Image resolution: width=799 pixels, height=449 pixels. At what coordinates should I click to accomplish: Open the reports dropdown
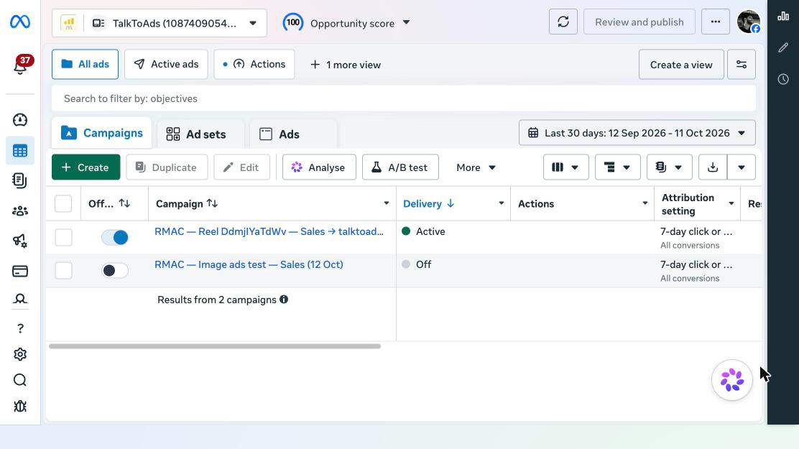(670, 167)
